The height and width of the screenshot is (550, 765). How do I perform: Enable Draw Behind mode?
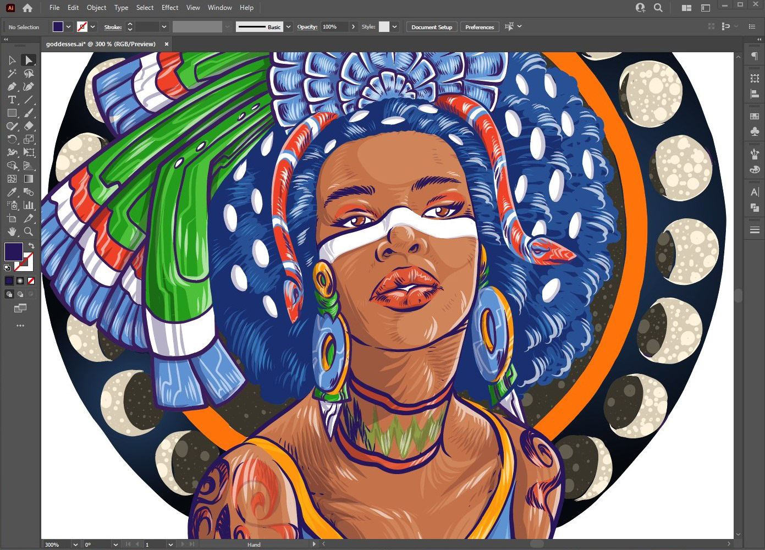click(x=20, y=294)
